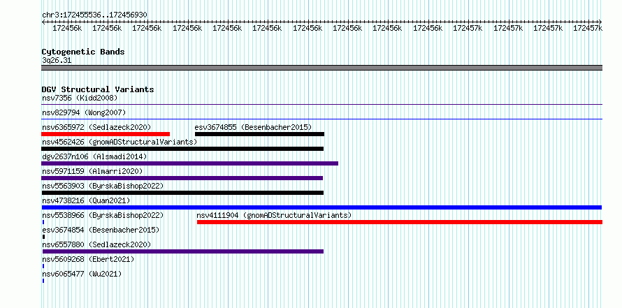Select the purple dgv2637n106 variant bar
Viewport: 622px width, 308px height.
coord(189,163)
